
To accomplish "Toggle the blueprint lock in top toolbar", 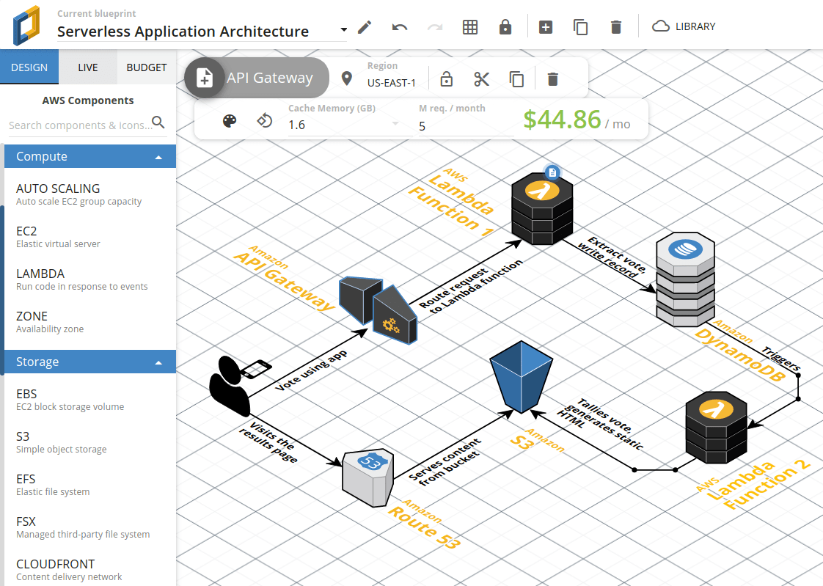I will pos(505,26).
